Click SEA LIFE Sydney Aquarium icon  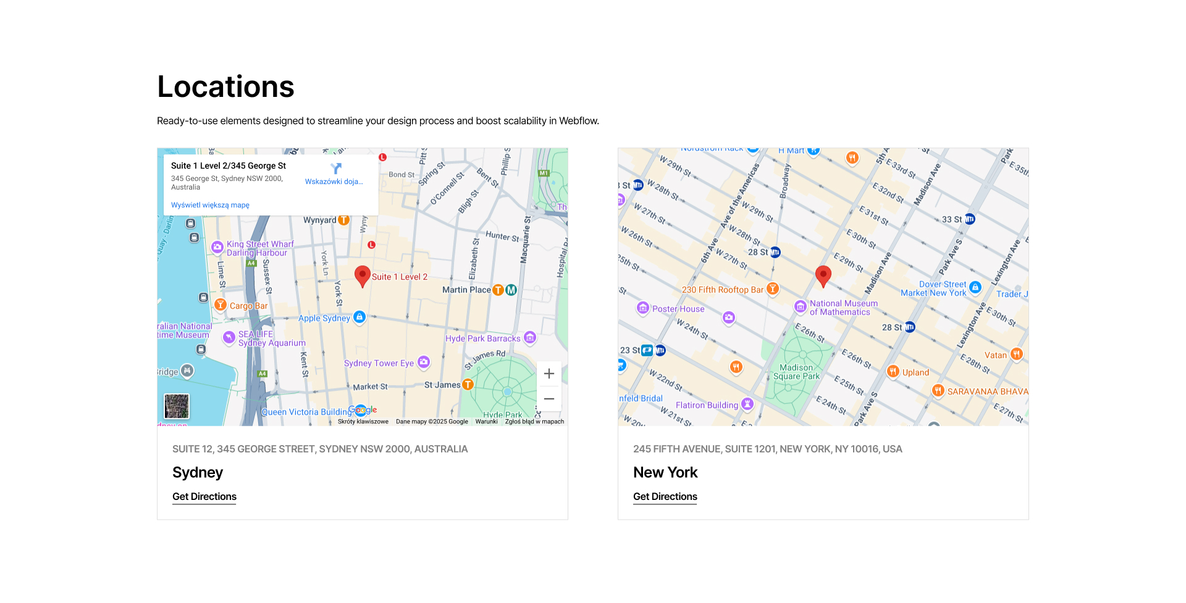tap(229, 337)
